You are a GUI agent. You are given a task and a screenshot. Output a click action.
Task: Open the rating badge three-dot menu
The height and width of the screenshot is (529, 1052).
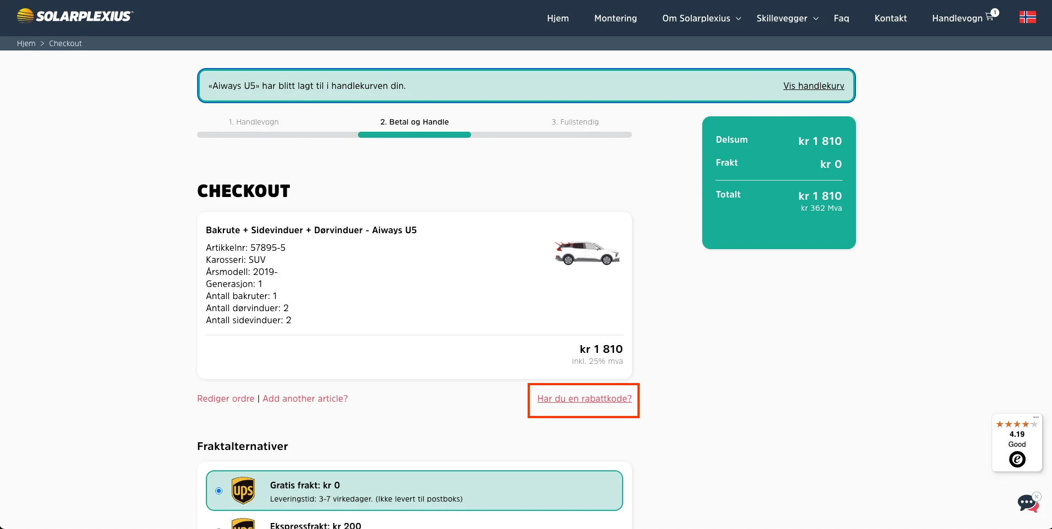(1036, 418)
